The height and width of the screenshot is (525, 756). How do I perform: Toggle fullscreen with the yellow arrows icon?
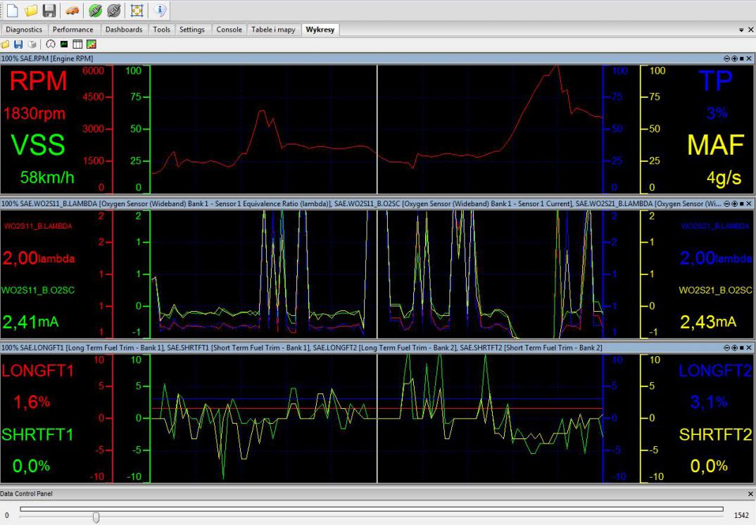point(137,11)
